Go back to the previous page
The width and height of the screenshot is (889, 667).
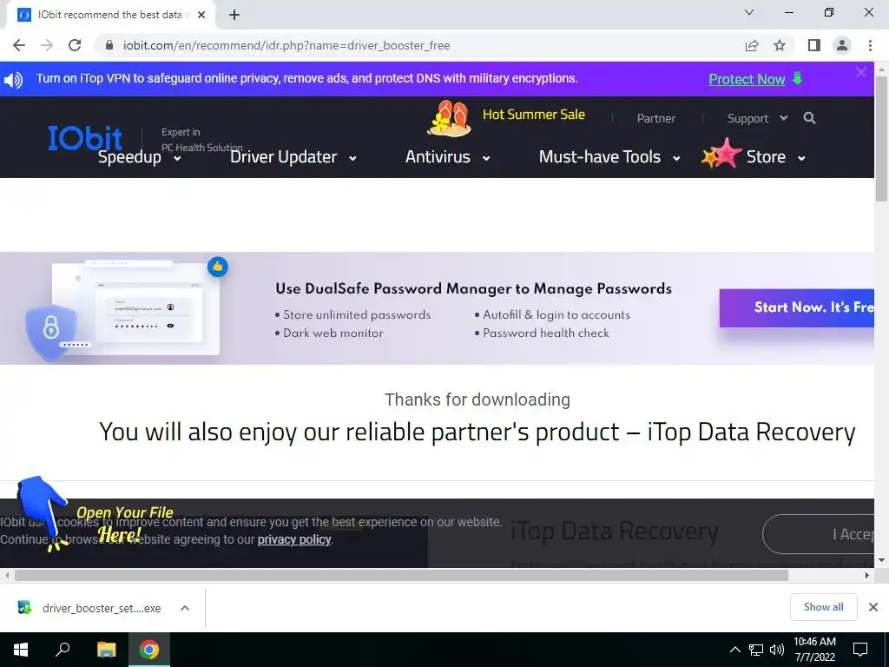coord(19,45)
